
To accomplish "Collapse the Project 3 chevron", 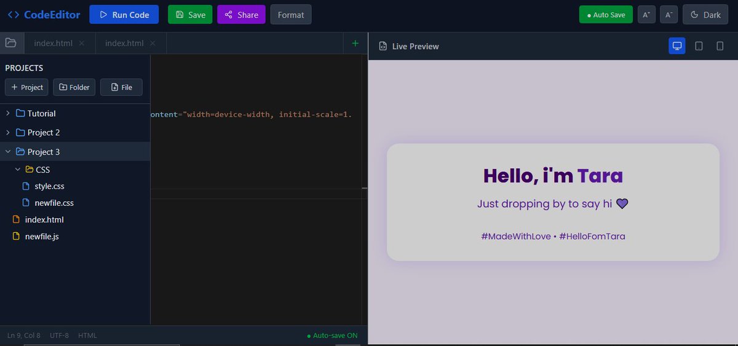I will point(8,152).
